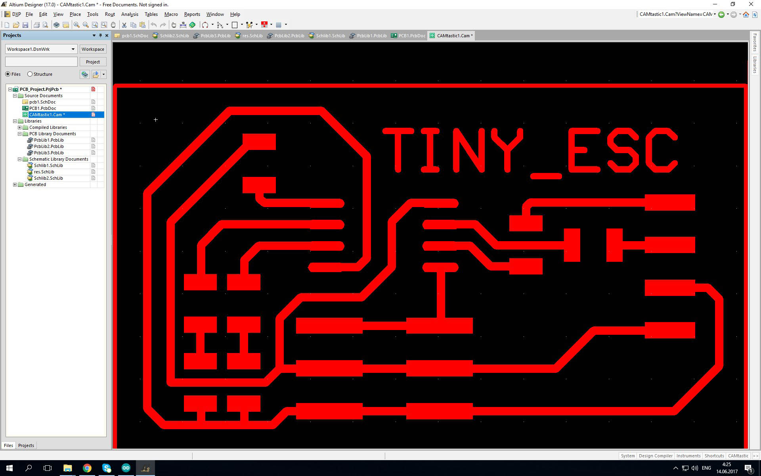Open the address bar dropdown for CAMtastic1.Cam

[x=715, y=14]
